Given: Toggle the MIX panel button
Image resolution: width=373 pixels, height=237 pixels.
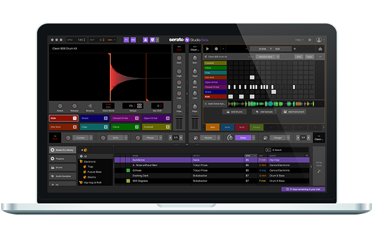Looking at the screenshot, I should click(133, 40).
